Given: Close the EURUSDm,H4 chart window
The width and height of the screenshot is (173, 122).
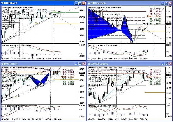Looking at the screenshot, I should [84, 63].
